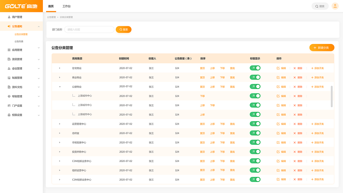The width and height of the screenshot is (343, 193).
Task: Click 上移 for the 市场发展中心 row
Action: (212, 143)
